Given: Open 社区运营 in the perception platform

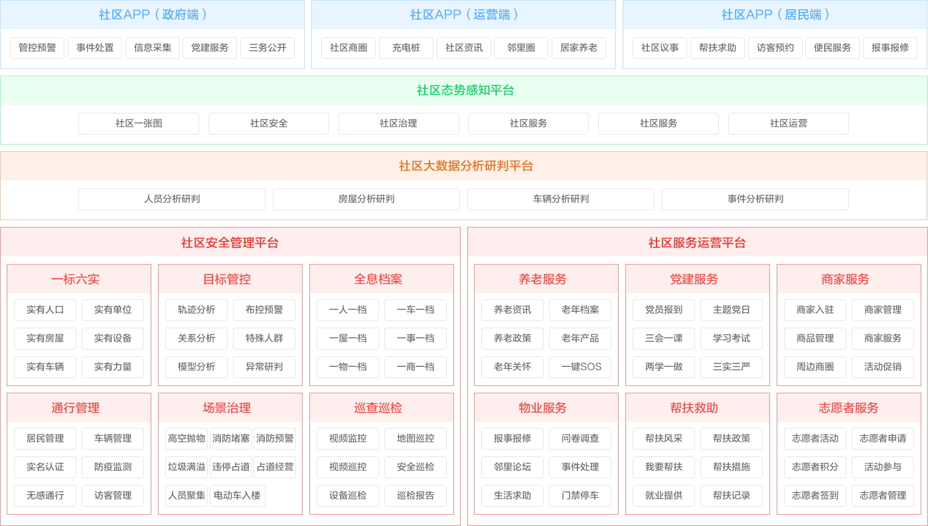Looking at the screenshot, I should [x=789, y=123].
